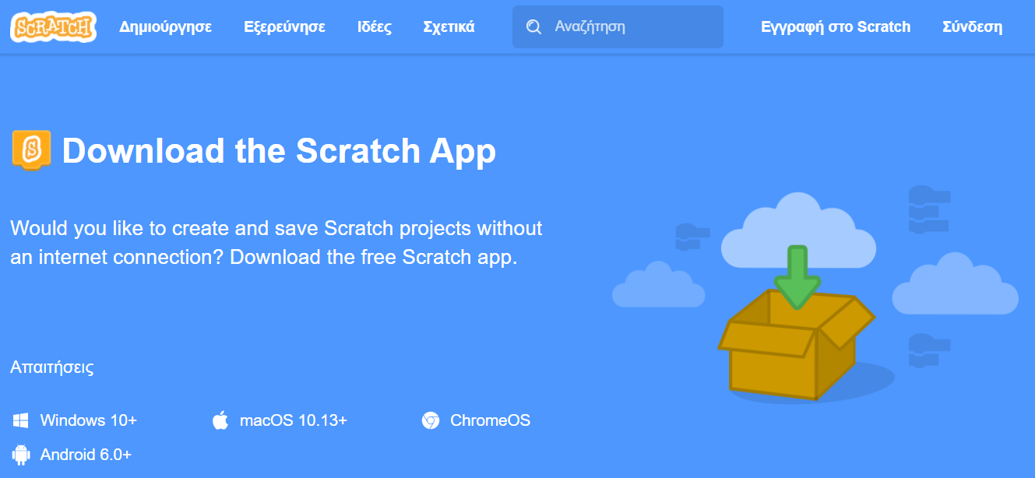Click the Αναζήτηση search field
This screenshot has width=1035, height=478.
click(618, 27)
